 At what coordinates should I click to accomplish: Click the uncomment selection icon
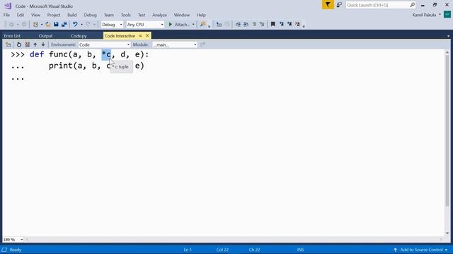coord(262,25)
